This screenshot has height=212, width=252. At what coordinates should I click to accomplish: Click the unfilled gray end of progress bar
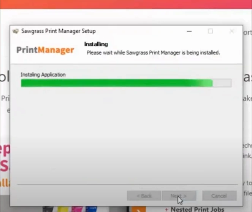tap(222, 83)
